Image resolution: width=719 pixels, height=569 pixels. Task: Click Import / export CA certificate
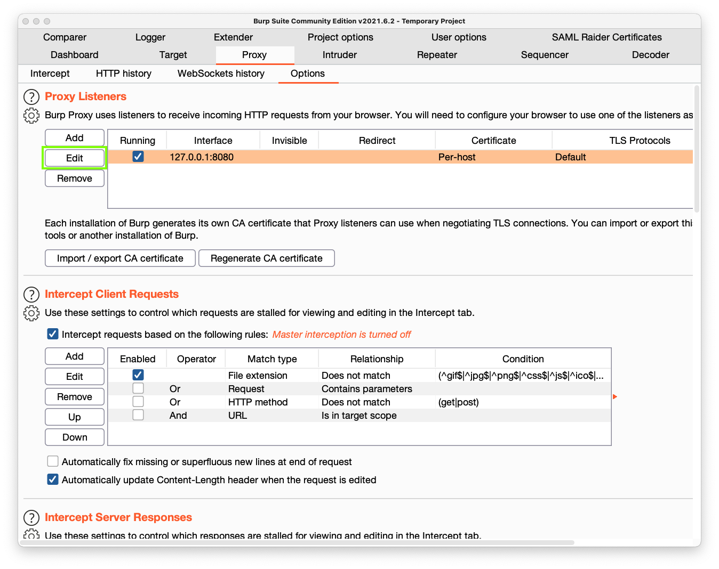click(120, 258)
